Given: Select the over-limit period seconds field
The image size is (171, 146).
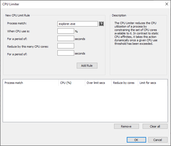Looking at the screenshot, I should click(x=66, y=38).
